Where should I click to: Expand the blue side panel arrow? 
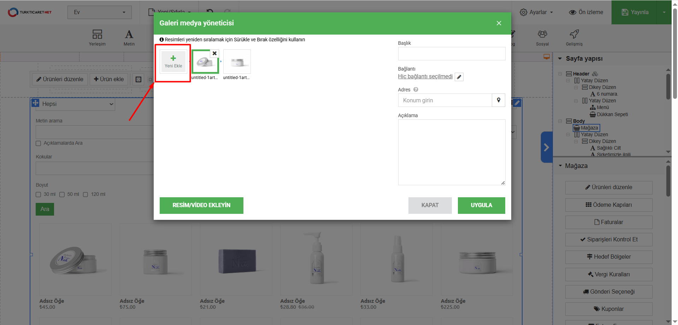(x=546, y=147)
